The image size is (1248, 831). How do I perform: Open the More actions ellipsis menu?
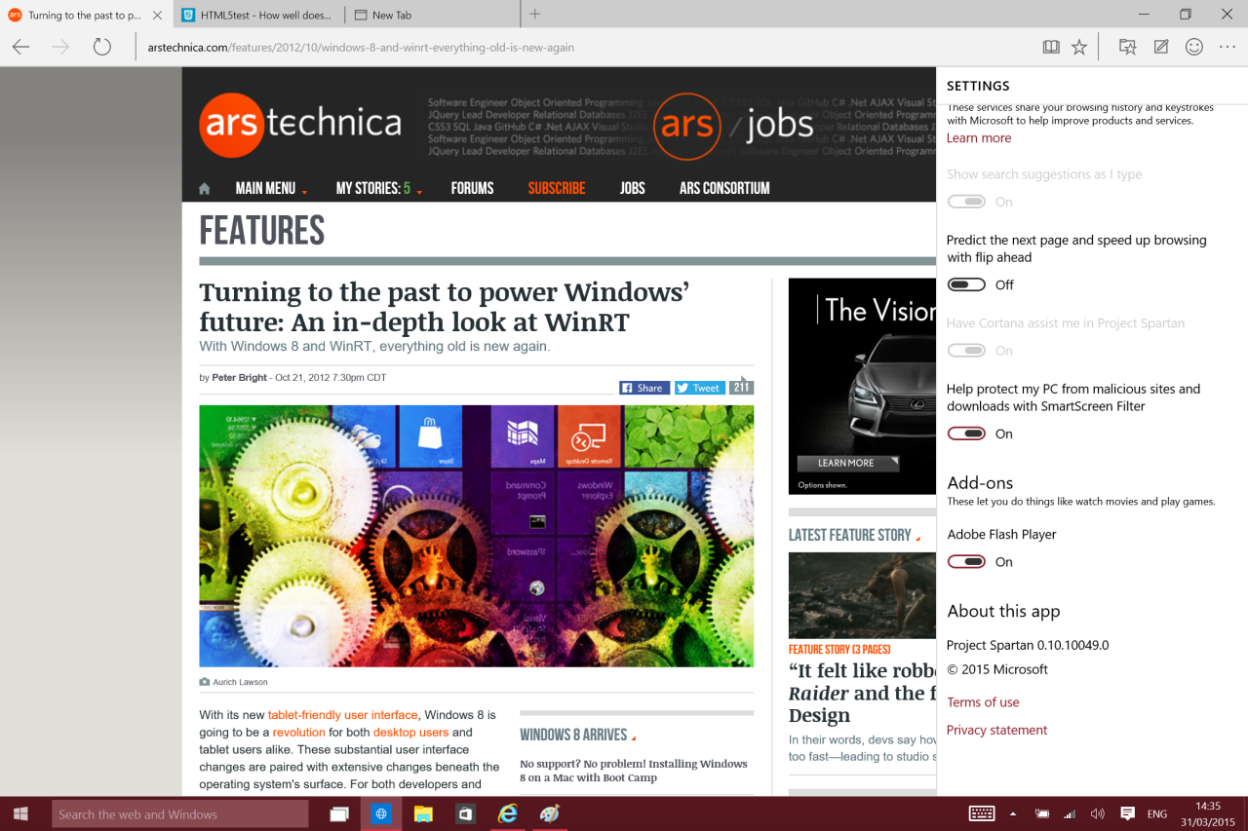pyautogui.click(x=1226, y=47)
